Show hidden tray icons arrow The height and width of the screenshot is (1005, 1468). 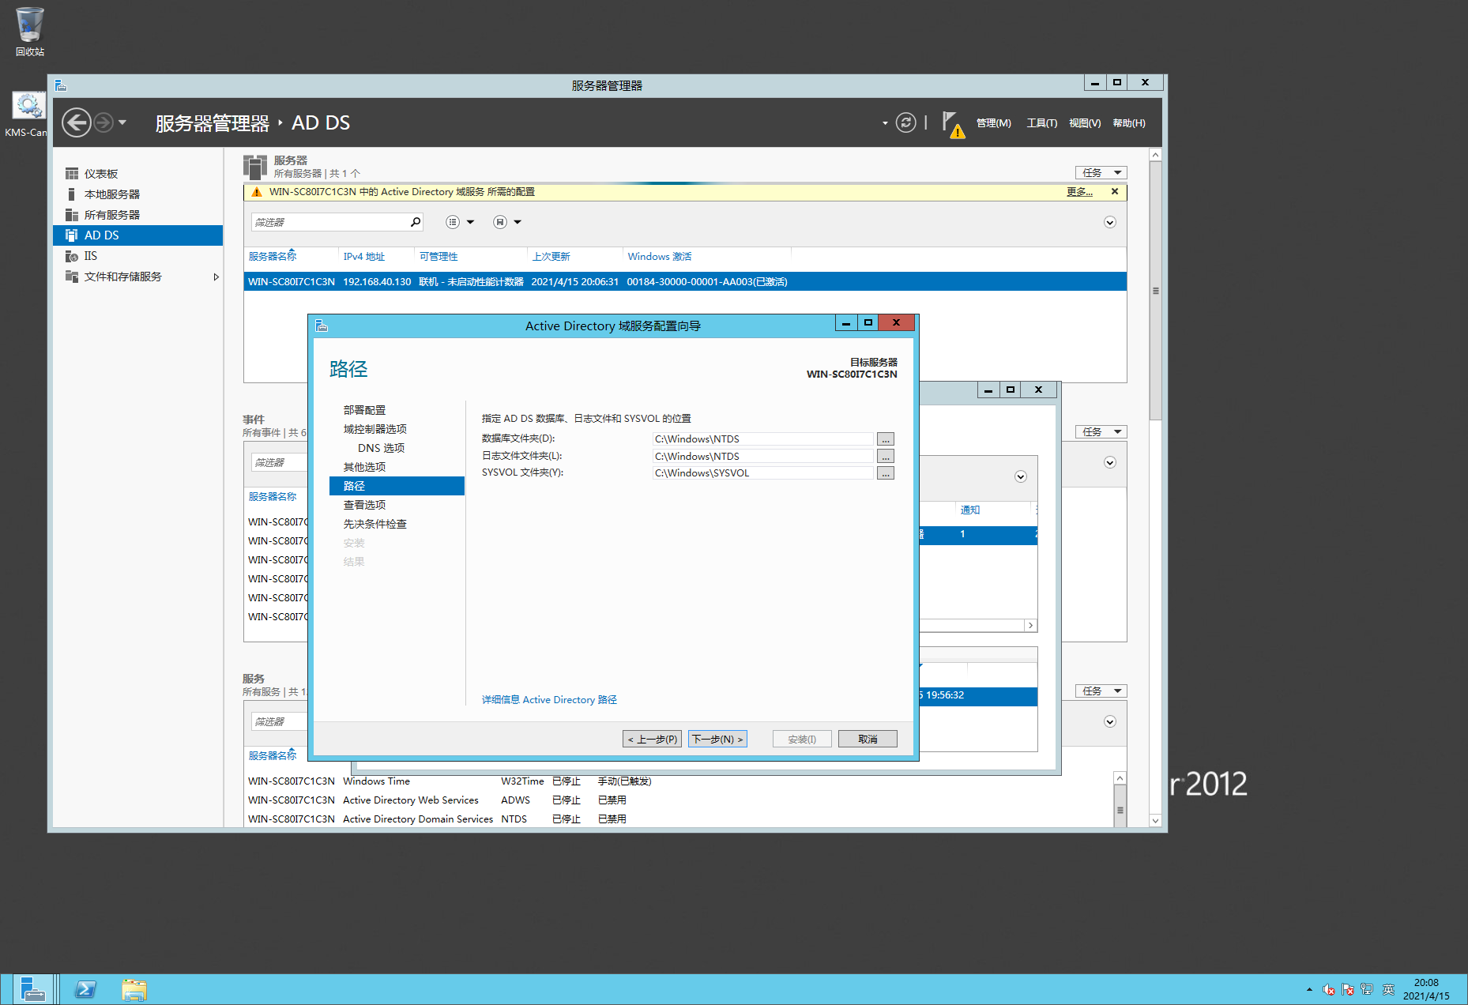(x=1309, y=989)
